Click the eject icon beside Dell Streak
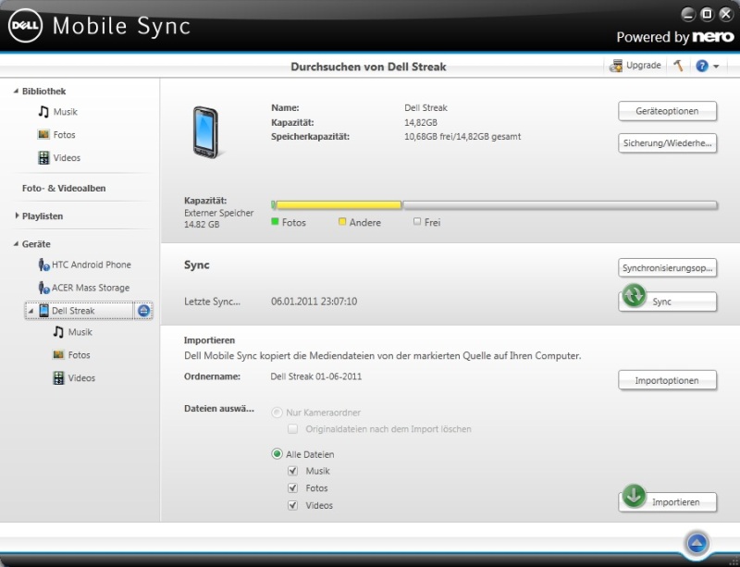 [143, 311]
